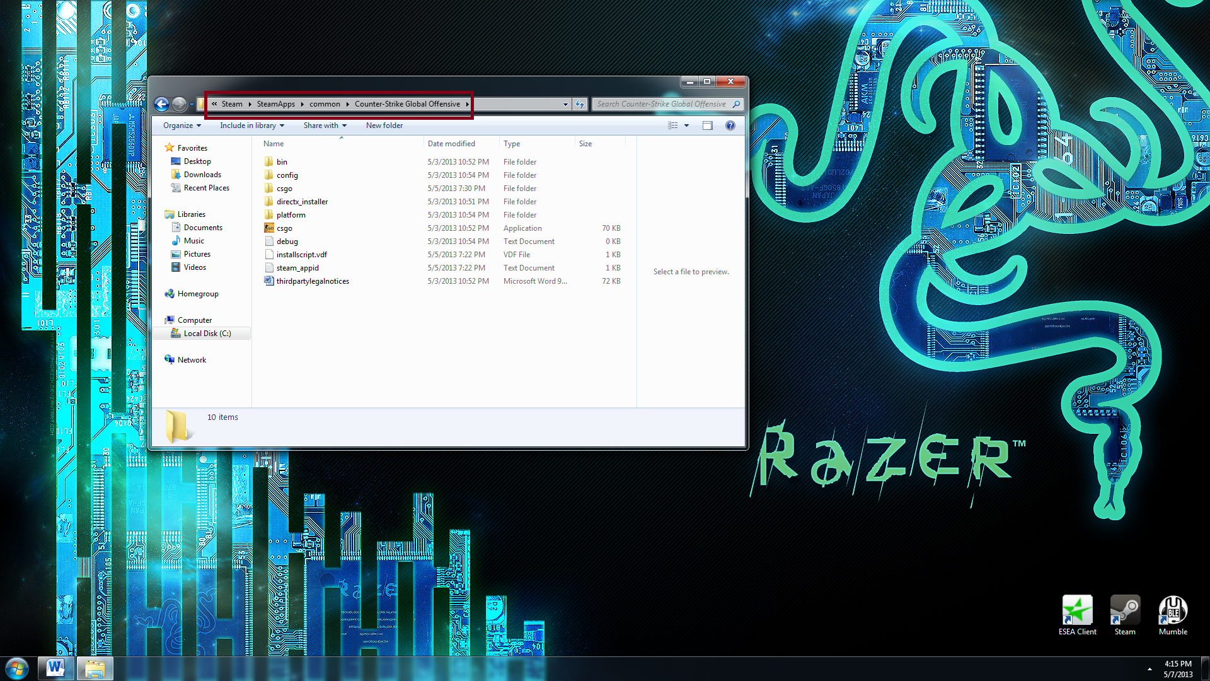
Task: Select the thirdpartylegalnotices Word icon
Action: coord(269,281)
